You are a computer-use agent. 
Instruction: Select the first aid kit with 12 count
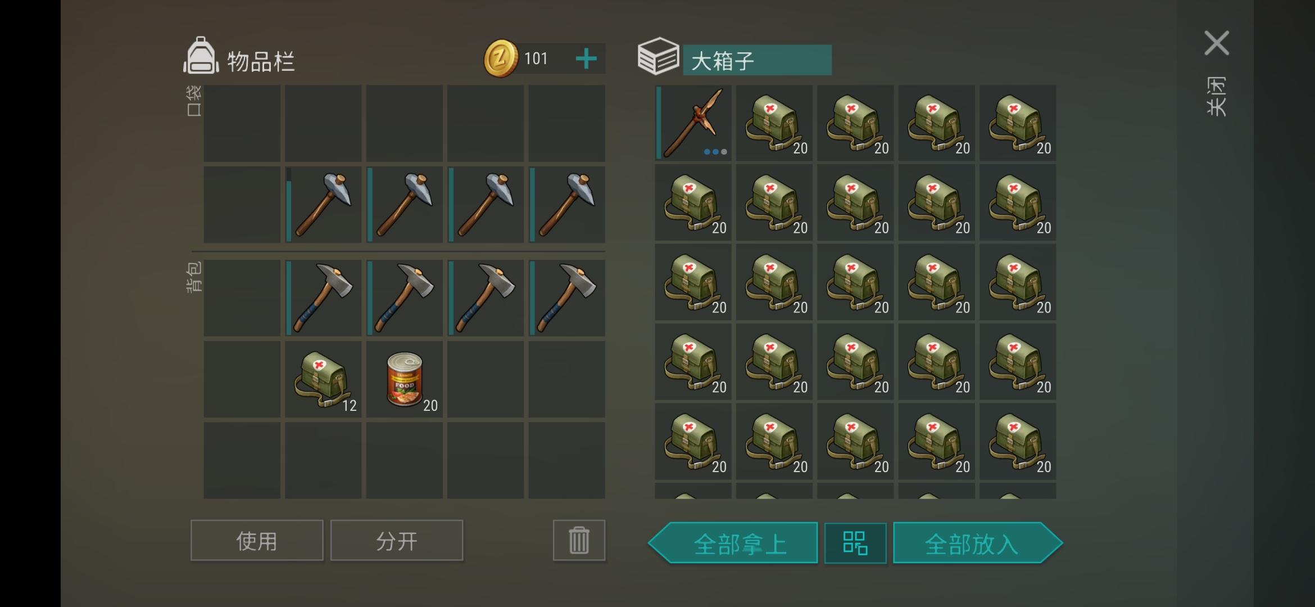pyautogui.click(x=323, y=379)
